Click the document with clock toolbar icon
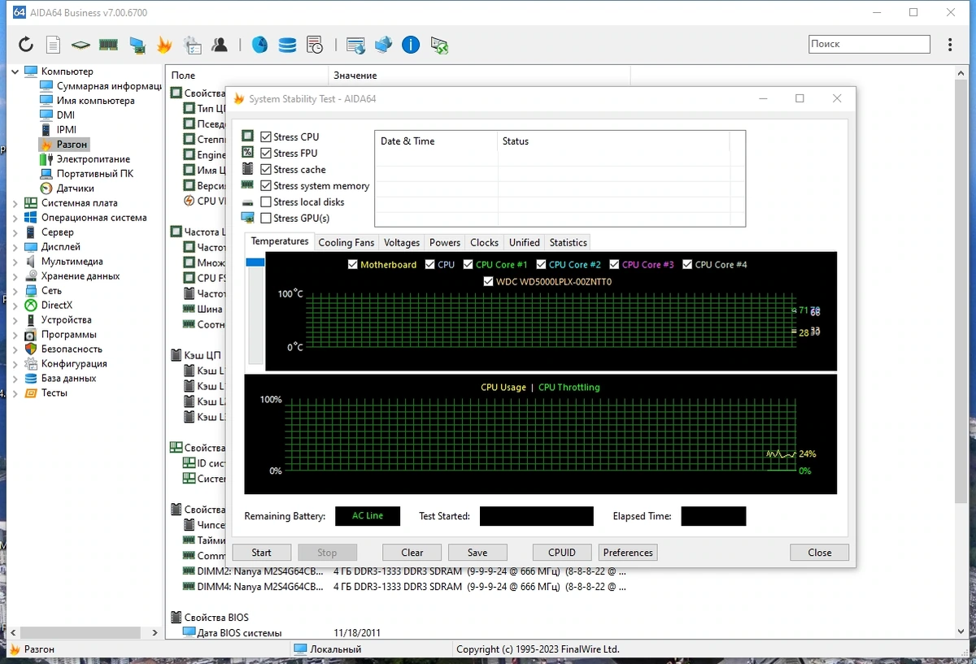The height and width of the screenshot is (664, 976). pyautogui.click(x=315, y=45)
